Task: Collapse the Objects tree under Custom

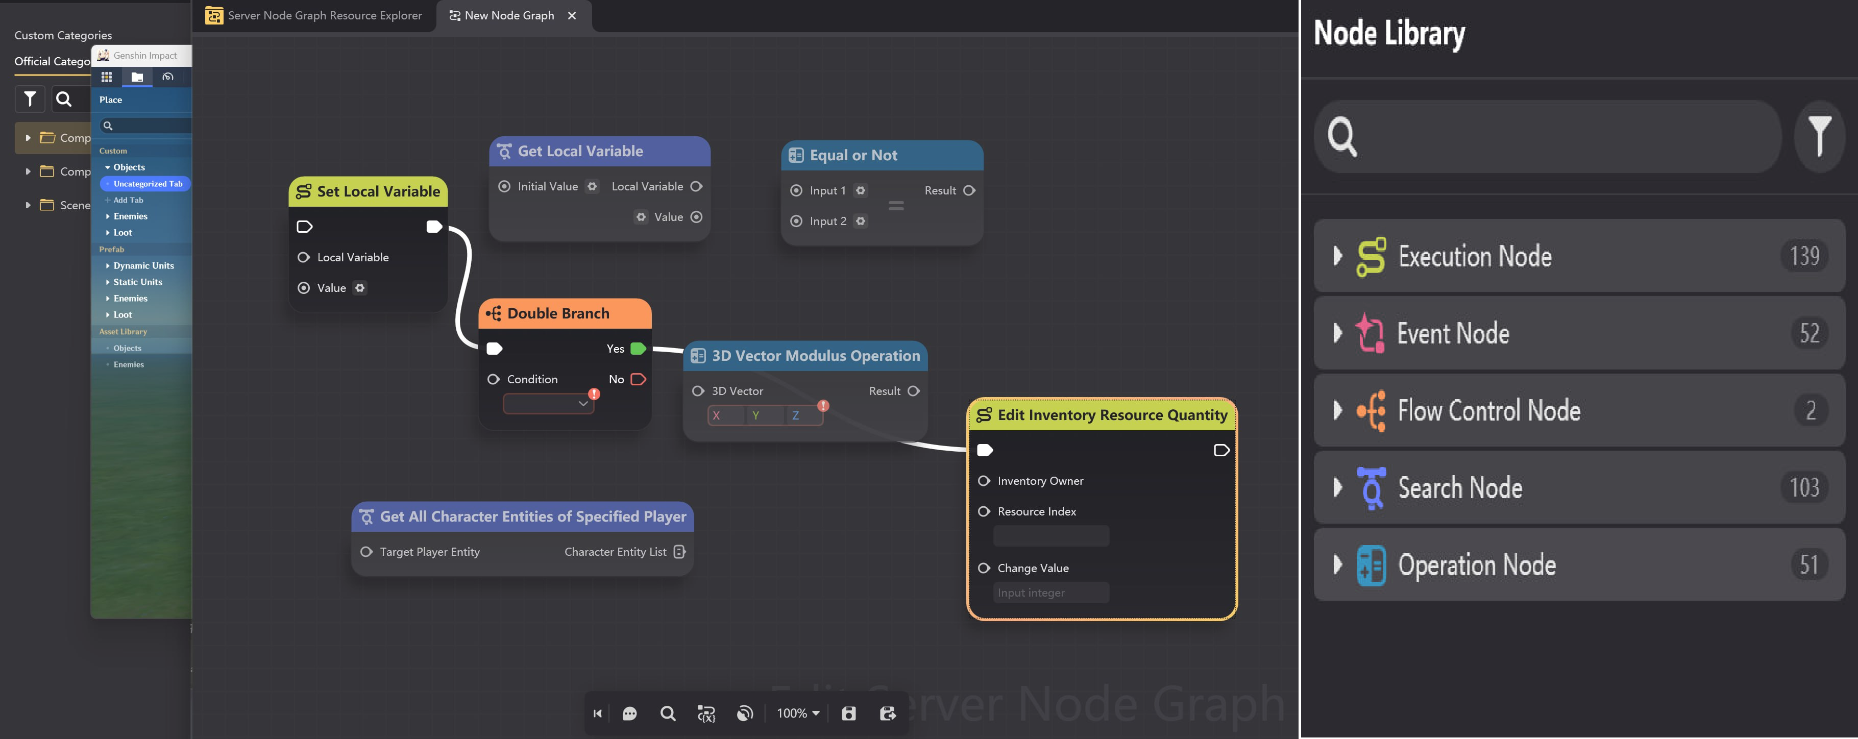Action: coord(108,167)
